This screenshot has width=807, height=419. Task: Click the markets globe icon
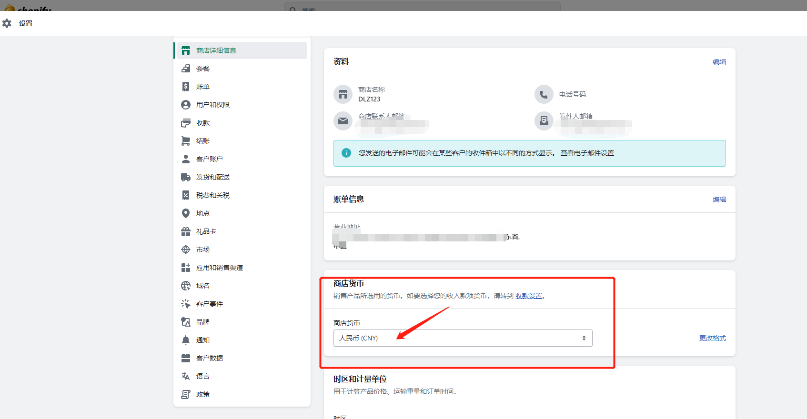186,249
